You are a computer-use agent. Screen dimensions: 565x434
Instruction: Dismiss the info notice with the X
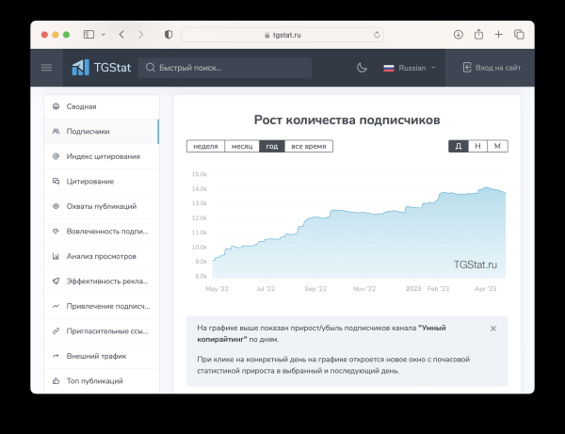(x=493, y=329)
